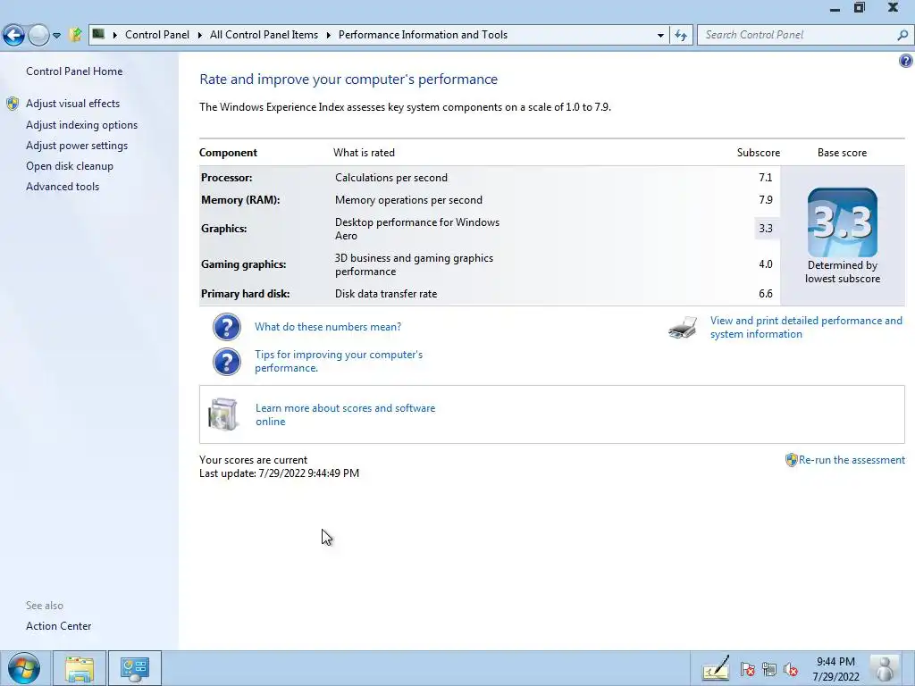Open View and print detailed performance link
The image size is (915, 686).
(x=806, y=327)
